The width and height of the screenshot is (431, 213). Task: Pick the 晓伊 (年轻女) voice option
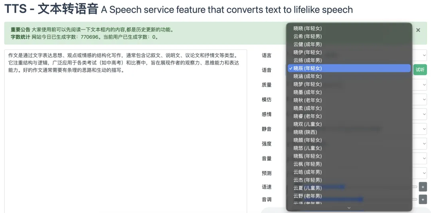[x=307, y=52]
